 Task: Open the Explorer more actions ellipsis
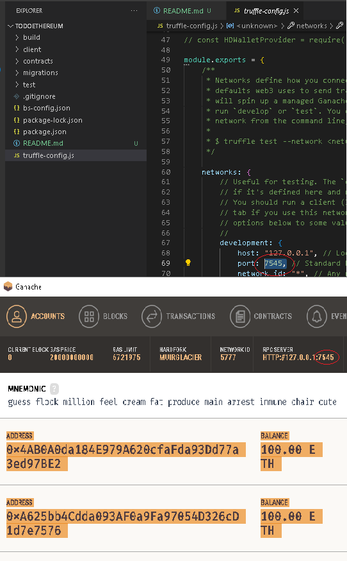point(134,11)
